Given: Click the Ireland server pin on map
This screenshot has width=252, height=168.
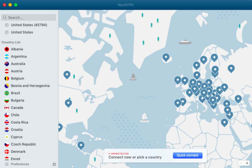Looking at the screenshot, I should point(178,80).
